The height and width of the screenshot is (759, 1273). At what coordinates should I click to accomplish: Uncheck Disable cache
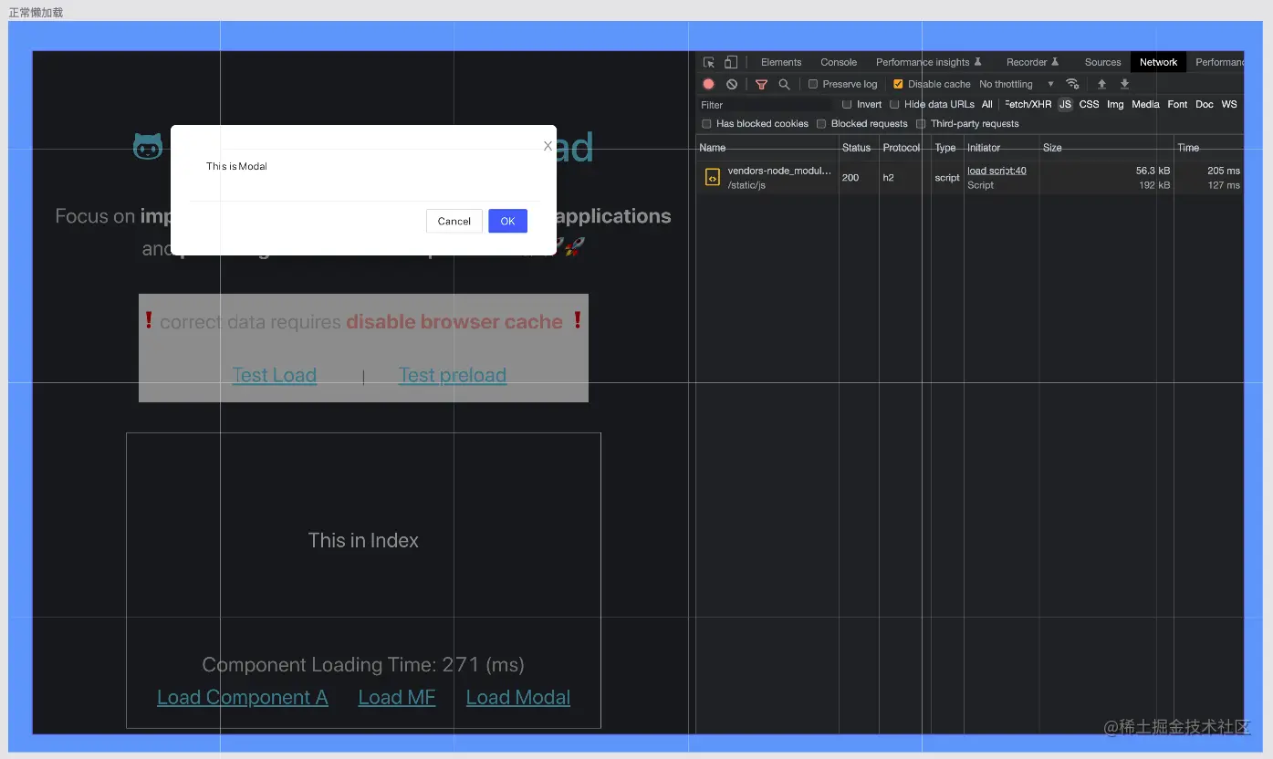[897, 83]
